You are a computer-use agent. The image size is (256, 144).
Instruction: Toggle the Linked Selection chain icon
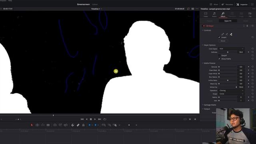(x=78, y=125)
